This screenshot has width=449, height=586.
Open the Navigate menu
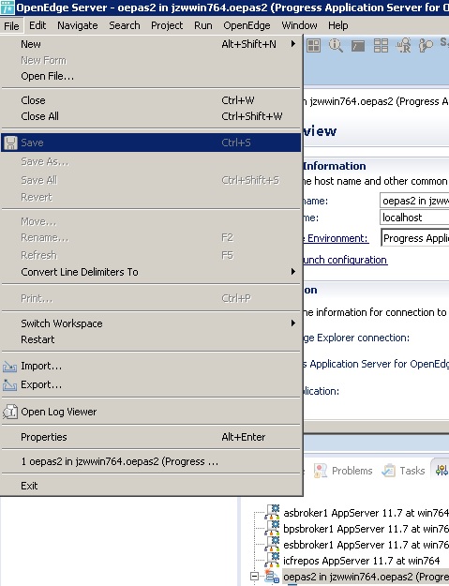77,25
